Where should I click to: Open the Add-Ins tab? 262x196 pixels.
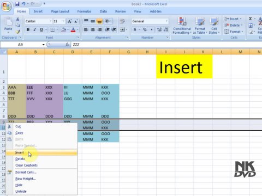[156, 11]
